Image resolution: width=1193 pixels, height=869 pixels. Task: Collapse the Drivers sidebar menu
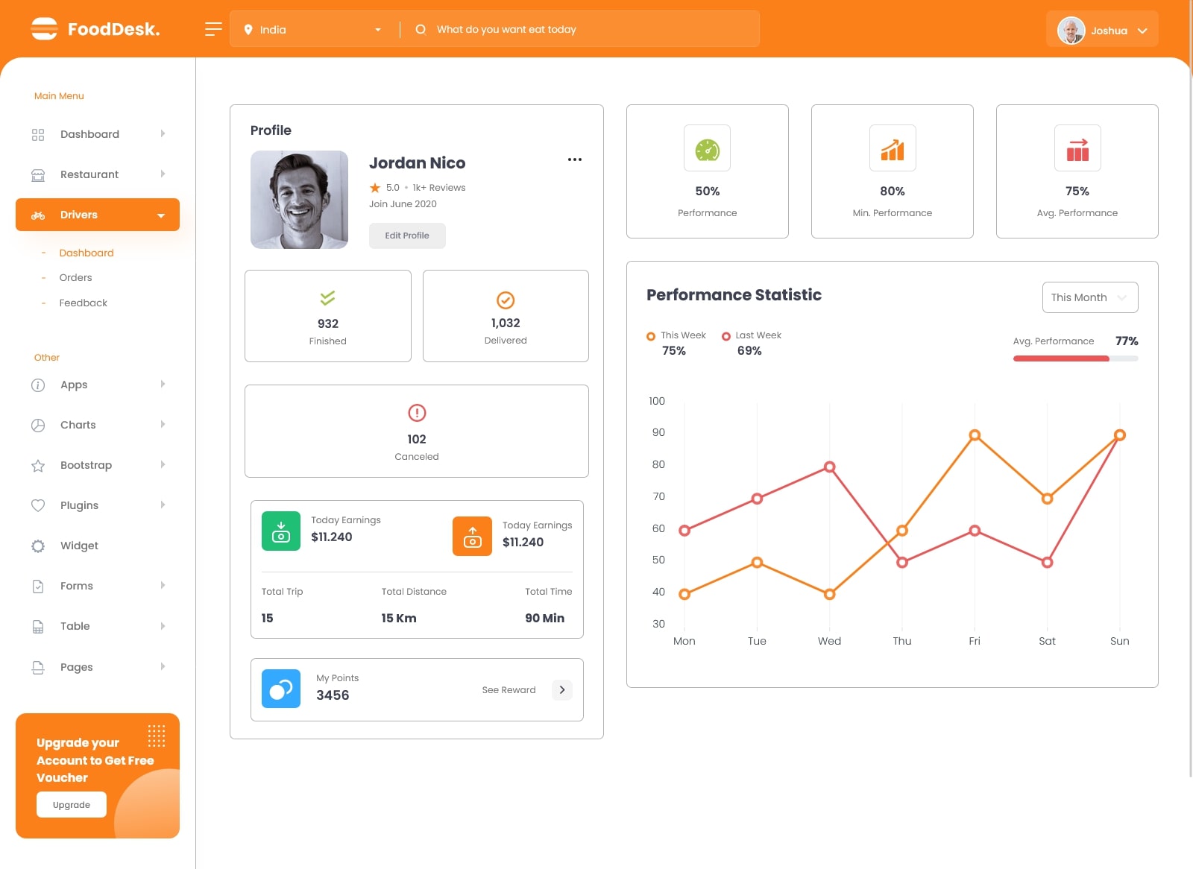pyautogui.click(x=98, y=215)
